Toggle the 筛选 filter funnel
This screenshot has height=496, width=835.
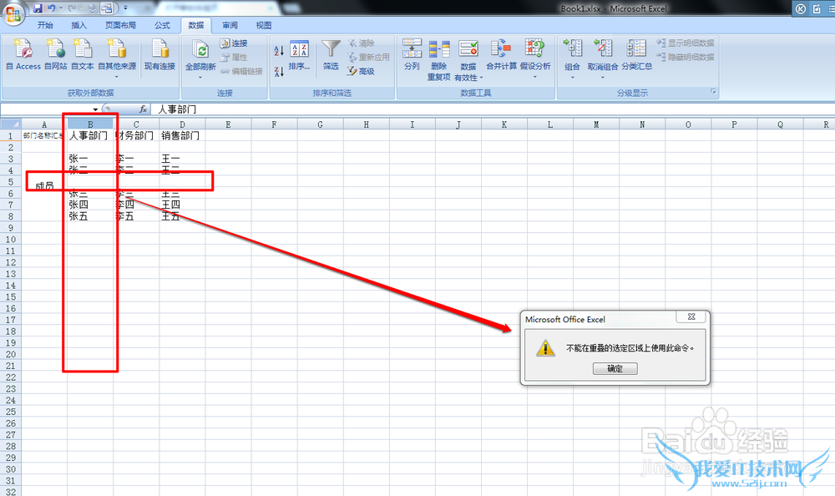coord(331,55)
